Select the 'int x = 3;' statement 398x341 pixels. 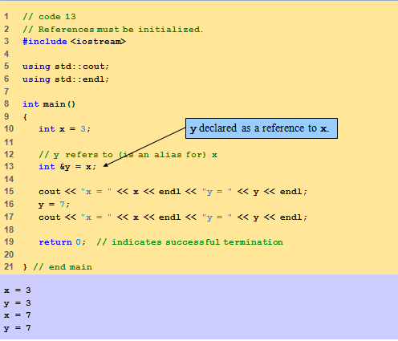pos(65,129)
